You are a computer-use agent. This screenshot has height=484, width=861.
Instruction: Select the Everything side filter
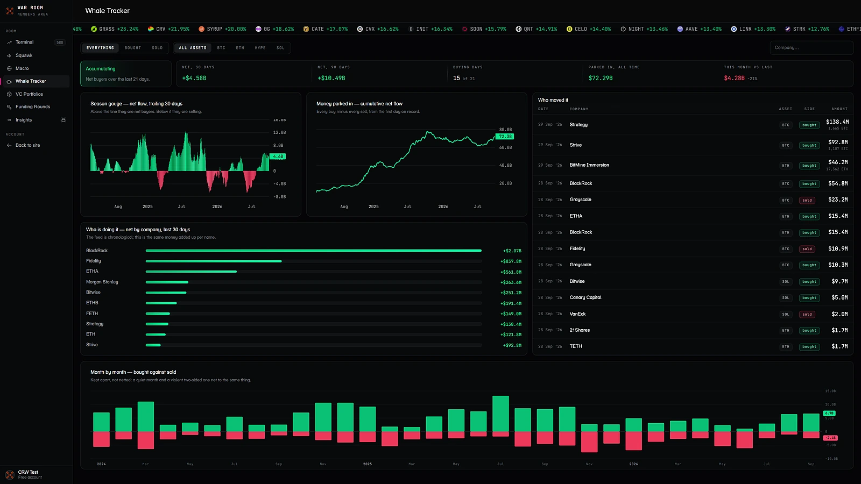click(100, 48)
